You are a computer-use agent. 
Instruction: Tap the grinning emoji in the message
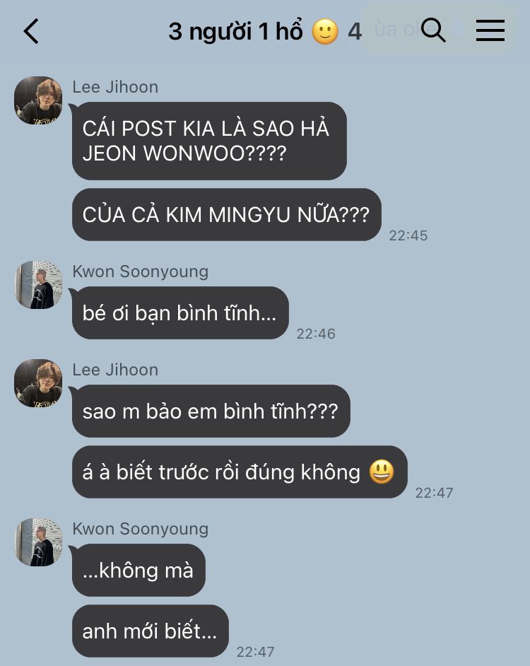click(382, 472)
